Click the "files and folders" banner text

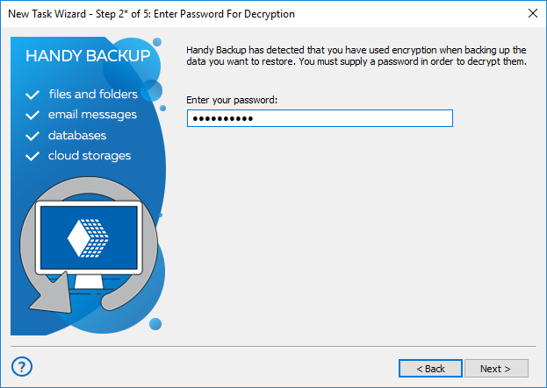click(x=93, y=94)
